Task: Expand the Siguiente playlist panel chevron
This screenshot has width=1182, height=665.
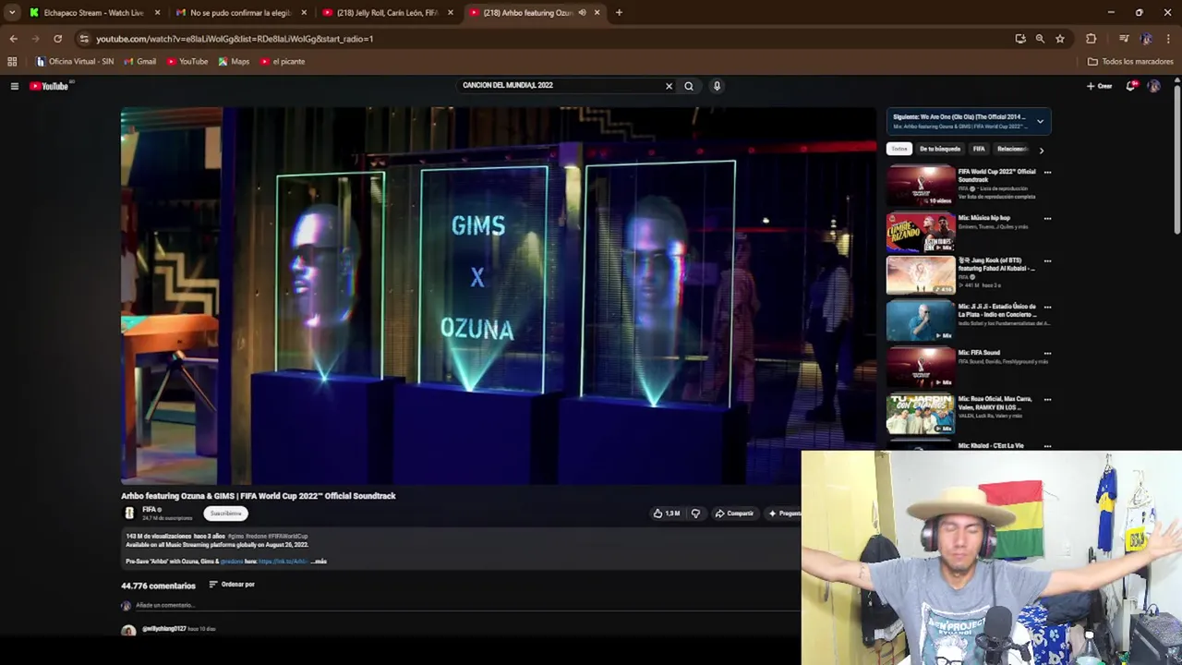Action: point(1040,121)
